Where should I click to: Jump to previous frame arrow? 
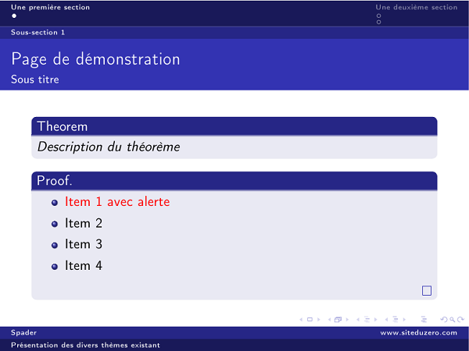point(329,319)
